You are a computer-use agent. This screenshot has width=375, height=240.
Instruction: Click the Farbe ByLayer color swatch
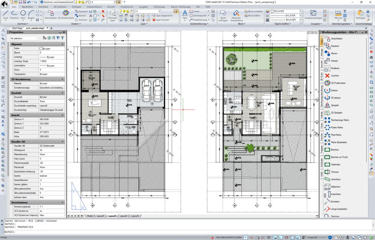(41, 48)
